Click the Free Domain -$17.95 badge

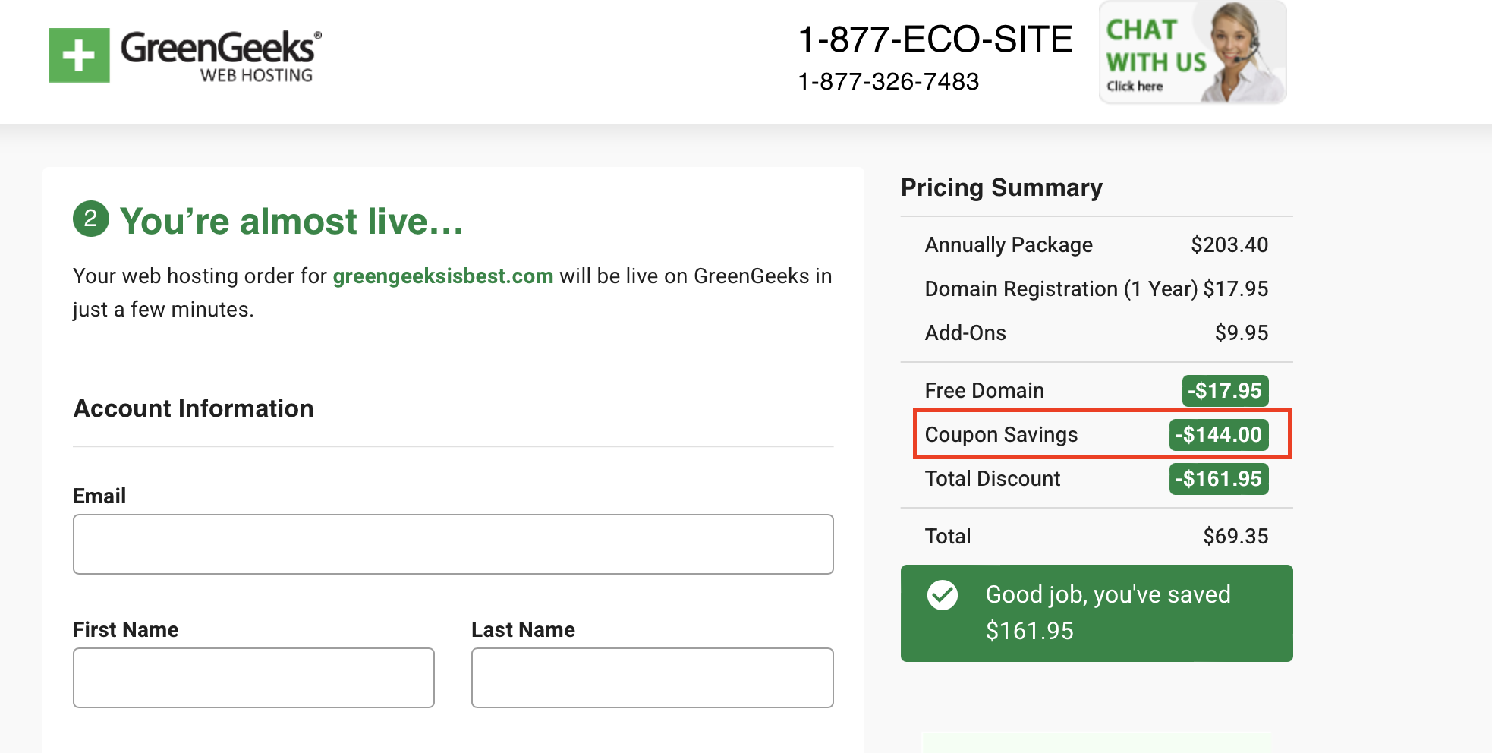click(x=1225, y=391)
